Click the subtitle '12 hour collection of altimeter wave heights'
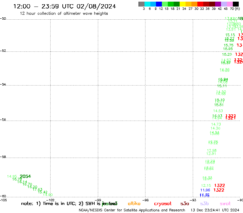 64,13
